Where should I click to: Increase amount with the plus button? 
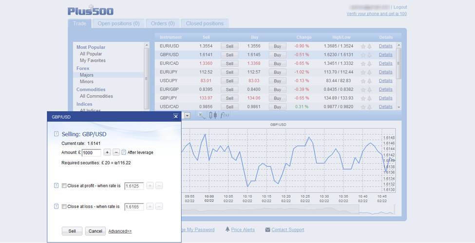107,152
